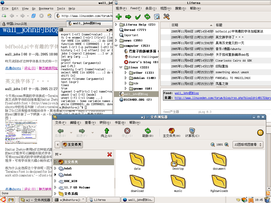Select the Clearlooks Cairo && GBK item row
Viewport: 271px width, 203px height.
point(216,61)
